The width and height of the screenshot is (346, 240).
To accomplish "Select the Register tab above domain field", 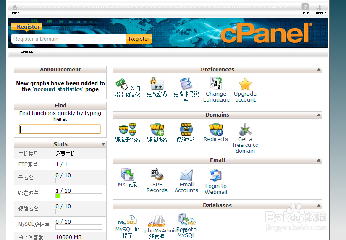I will coord(26,27).
